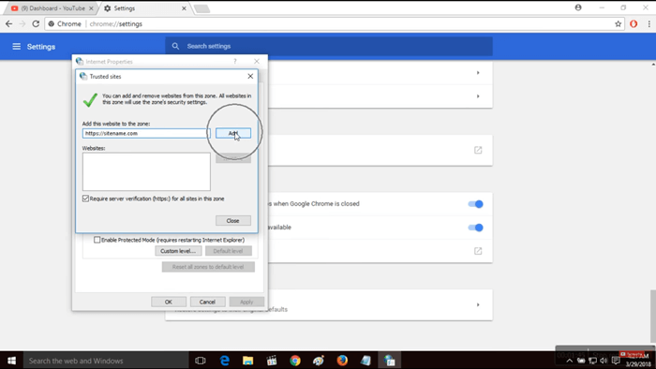Open the red Opera extension icon
The image size is (656, 369).
pyautogui.click(x=634, y=23)
